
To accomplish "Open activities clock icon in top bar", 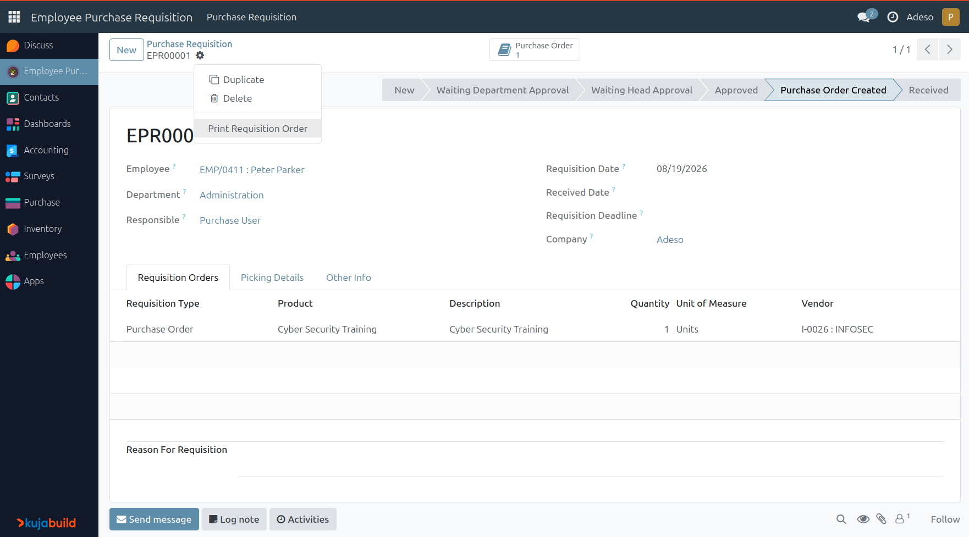I will point(893,17).
